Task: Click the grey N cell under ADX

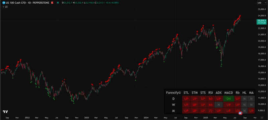Action: tap(219, 105)
